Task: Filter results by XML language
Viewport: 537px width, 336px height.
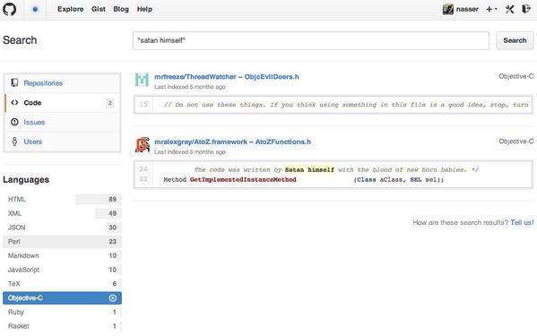Action: 63,213
